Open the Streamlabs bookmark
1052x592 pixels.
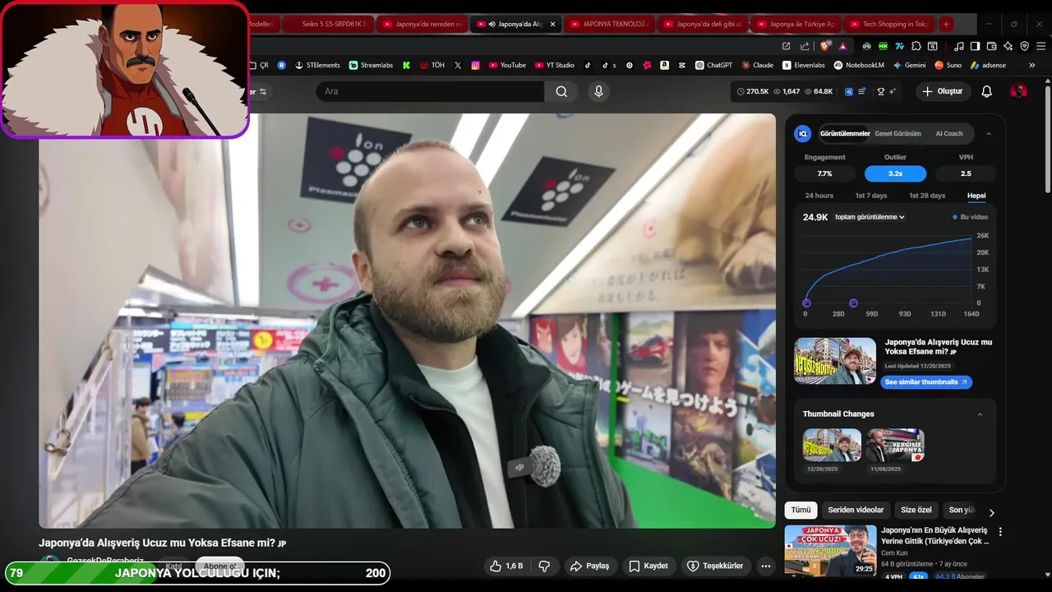[x=371, y=65]
